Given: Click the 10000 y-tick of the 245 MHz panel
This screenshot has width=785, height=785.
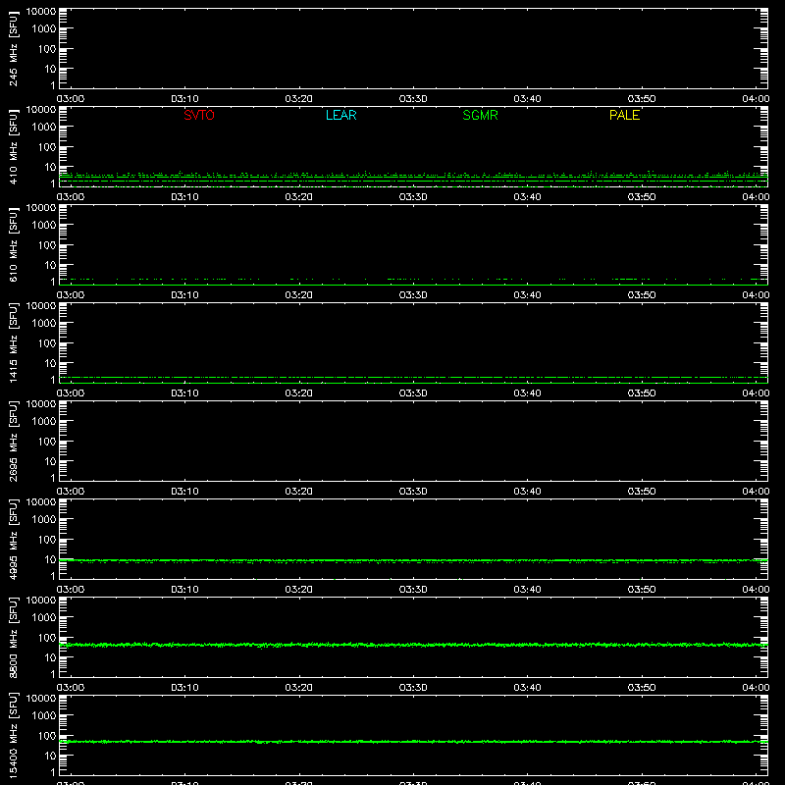Looking at the screenshot, I should [x=41, y=12].
